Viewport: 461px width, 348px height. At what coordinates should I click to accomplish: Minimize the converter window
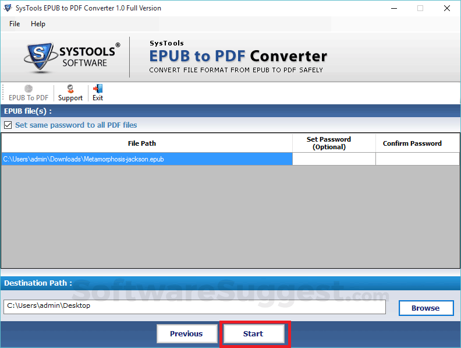pyautogui.click(x=394, y=8)
